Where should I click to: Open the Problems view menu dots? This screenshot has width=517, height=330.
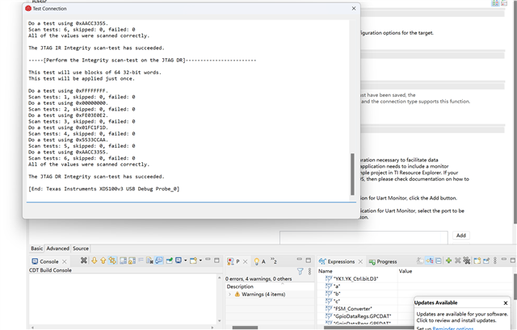309,271
